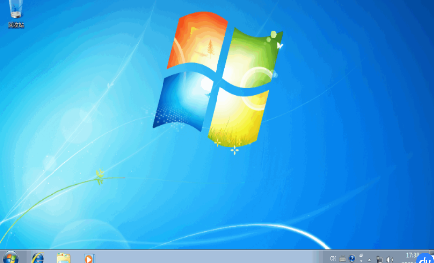The height and width of the screenshot is (263, 434).
Task: Launch Internet Explorer from the taskbar
Action: coord(38,258)
